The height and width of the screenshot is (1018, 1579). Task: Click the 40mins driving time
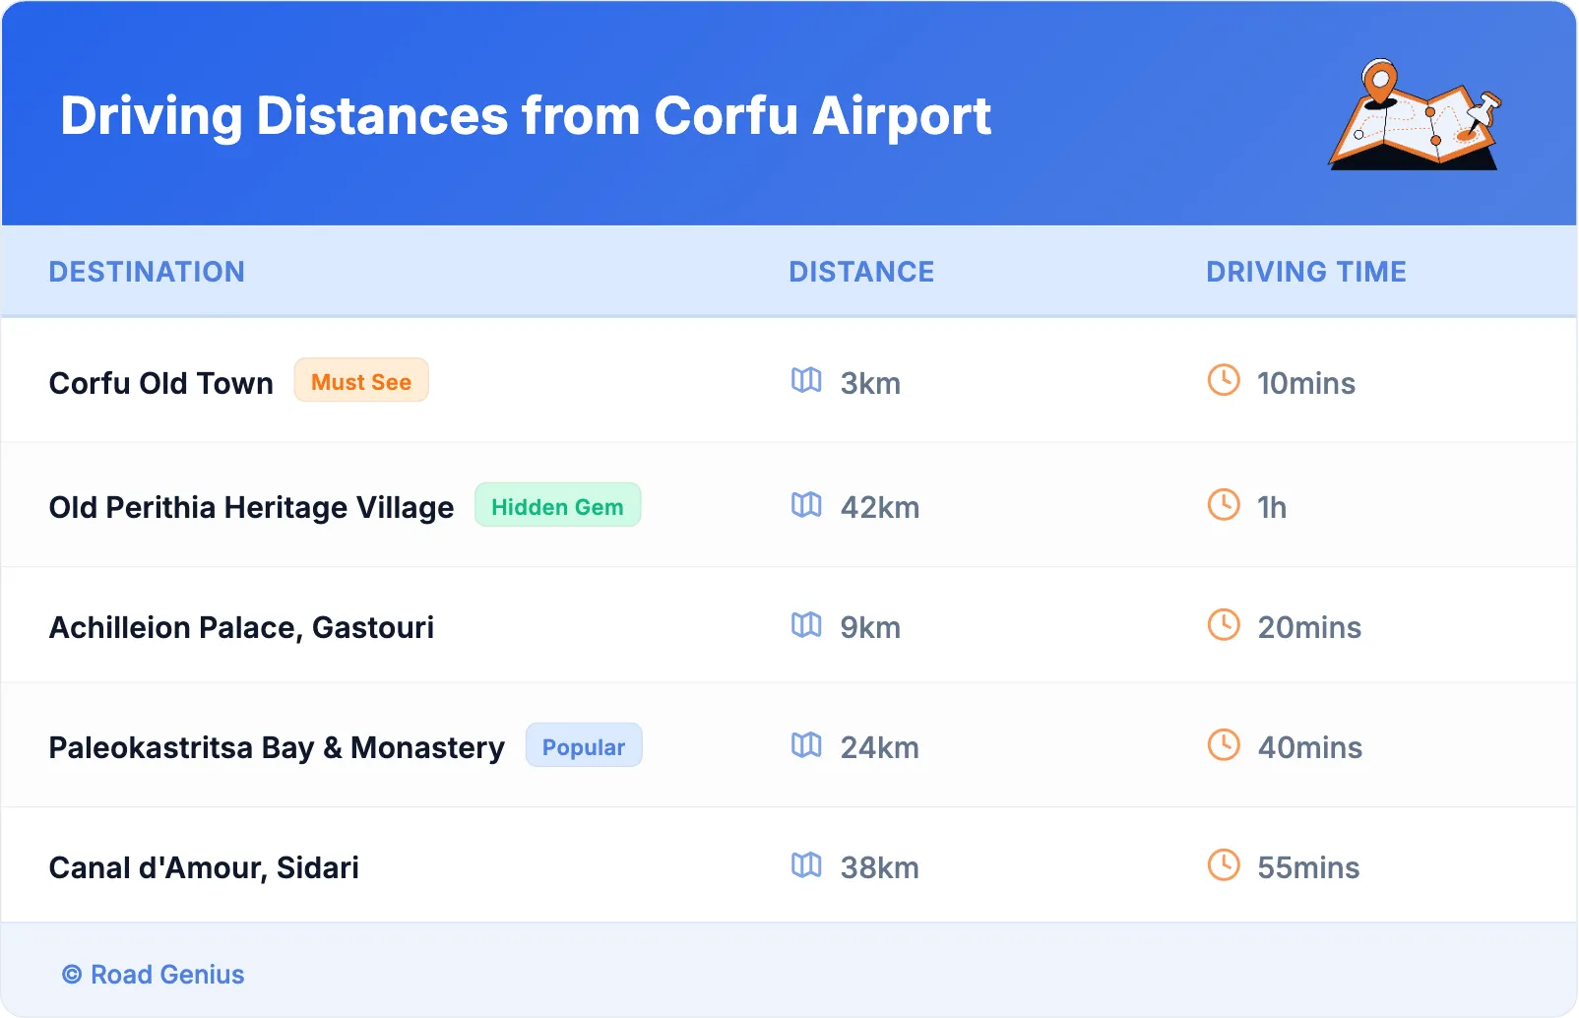tap(1310, 747)
